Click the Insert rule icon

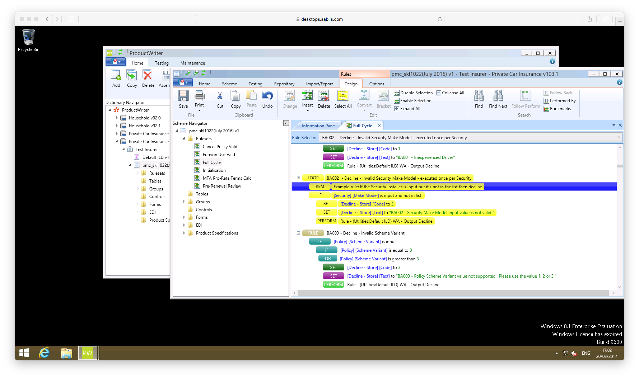point(307,95)
